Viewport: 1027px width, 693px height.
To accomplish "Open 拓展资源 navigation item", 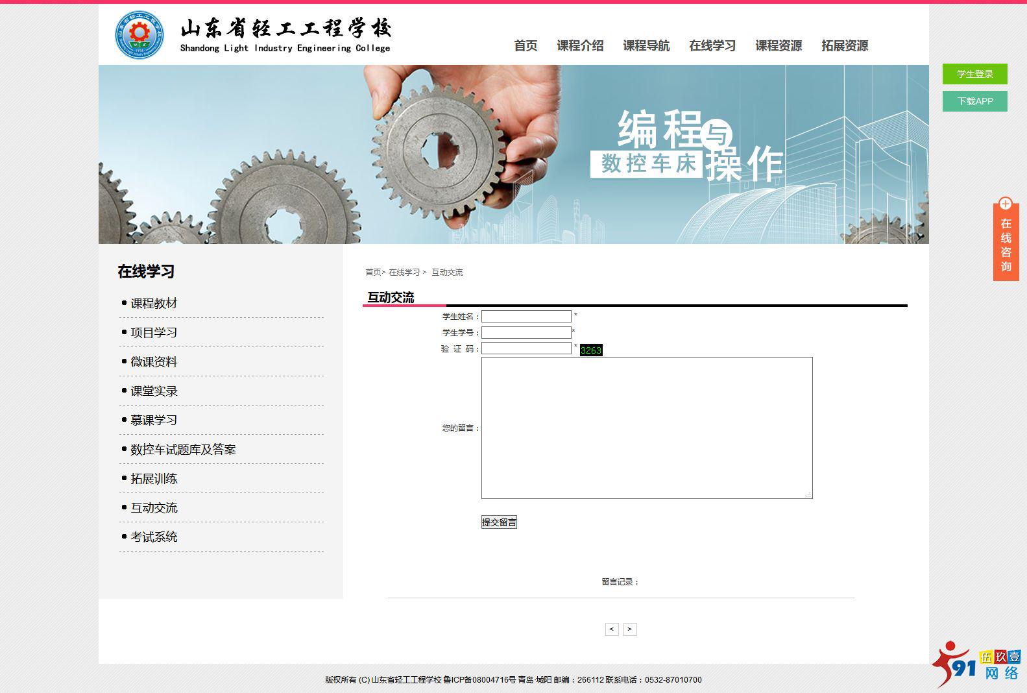I will (x=845, y=46).
